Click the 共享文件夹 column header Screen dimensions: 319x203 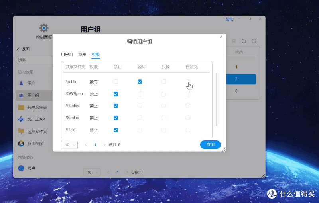pyautogui.click(x=75, y=67)
